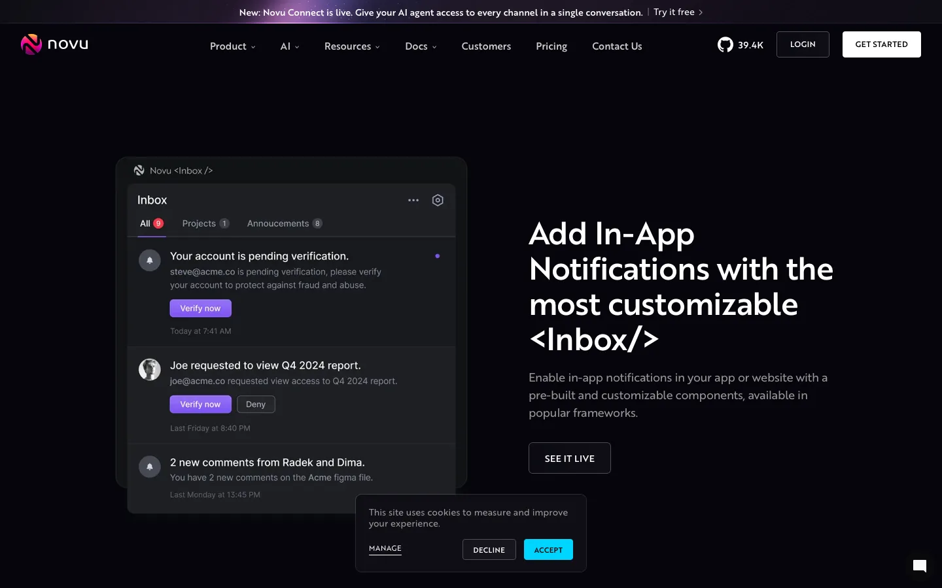Click the 'Last Monday at 13:45 PM' timestamp
Image resolution: width=942 pixels, height=588 pixels.
pos(215,495)
